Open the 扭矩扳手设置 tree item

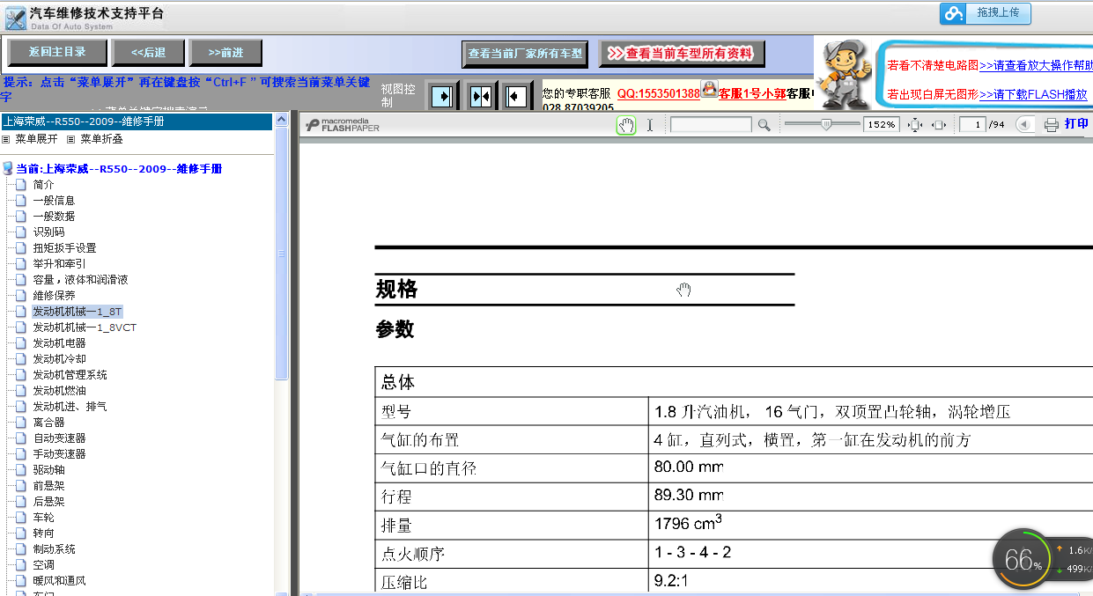(64, 248)
